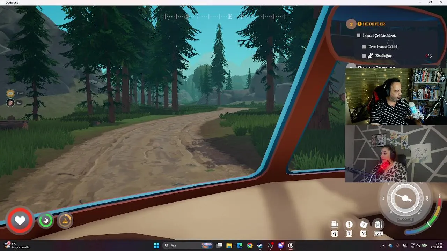Click the camera view switch icon
The width and height of the screenshot is (447, 251).
click(x=335, y=225)
